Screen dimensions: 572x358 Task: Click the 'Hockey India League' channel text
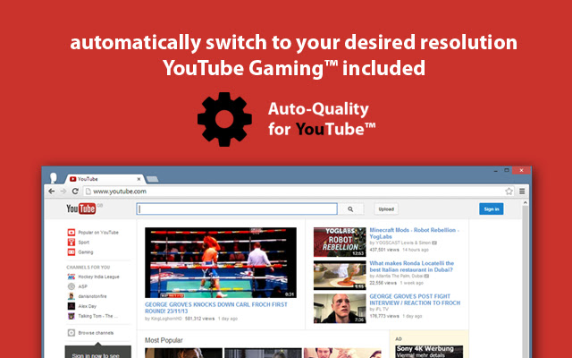(98, 277)
